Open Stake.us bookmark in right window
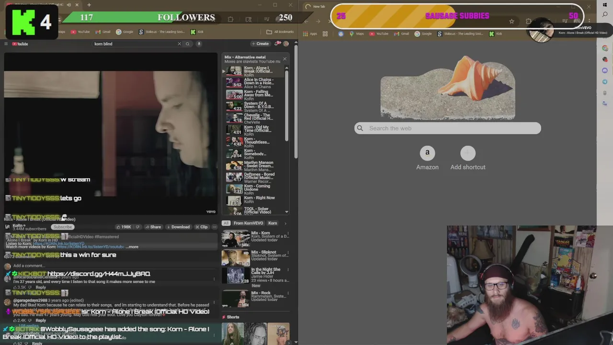This screenshot has height=345, width=613. 460,34
